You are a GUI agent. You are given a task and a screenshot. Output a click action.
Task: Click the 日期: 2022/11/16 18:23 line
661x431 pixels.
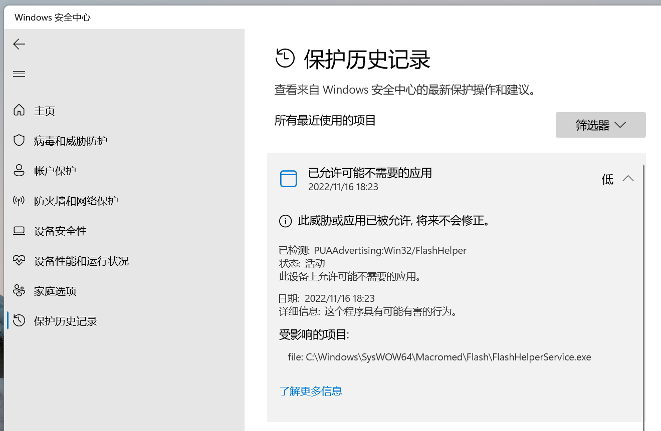pyautogui.click(x=327, y=298)
